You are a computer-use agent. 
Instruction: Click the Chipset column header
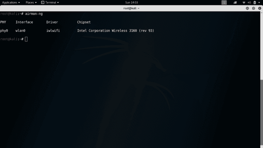coord(84,22)
